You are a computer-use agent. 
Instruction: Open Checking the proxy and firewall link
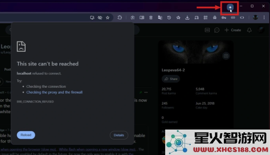coord(55,92)
